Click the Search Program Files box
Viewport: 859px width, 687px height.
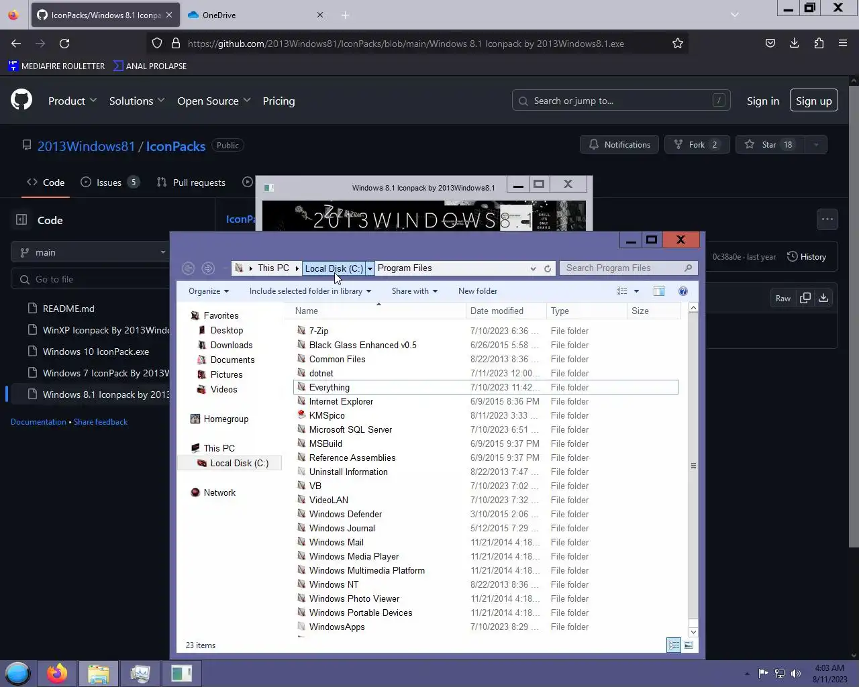(629, 268)
